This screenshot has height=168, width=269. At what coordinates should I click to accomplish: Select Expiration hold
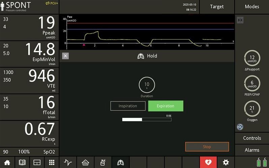click(166, 106)
